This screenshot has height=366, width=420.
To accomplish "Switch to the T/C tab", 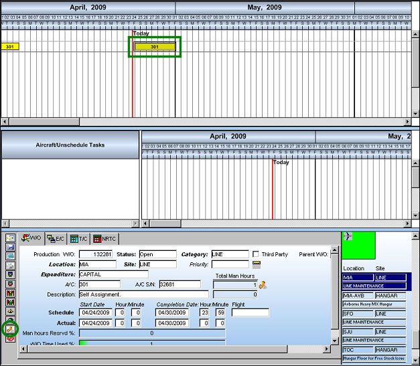I will pos(78,239).
